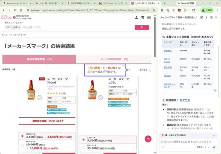
Task: Click the pink search magnifier button
Action: (x=142, y=28)
